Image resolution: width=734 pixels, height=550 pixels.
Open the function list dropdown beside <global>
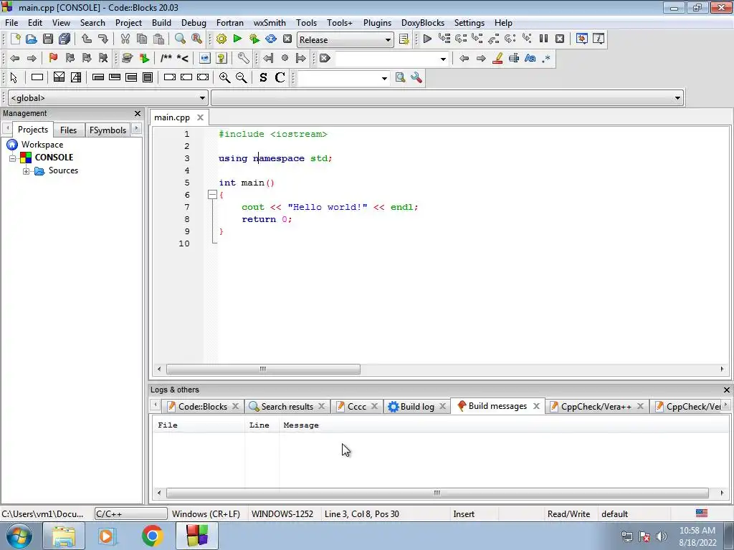677,97
